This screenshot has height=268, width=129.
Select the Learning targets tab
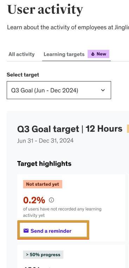click(64, 54)
